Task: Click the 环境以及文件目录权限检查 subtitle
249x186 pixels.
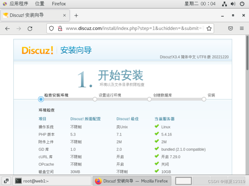Action: [122, 85]
